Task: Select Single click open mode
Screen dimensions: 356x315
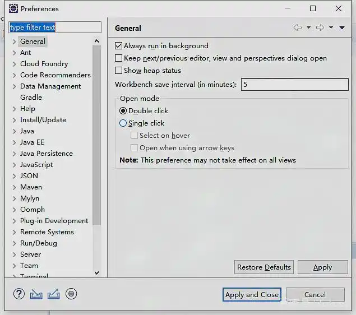Action: pyautogui.click(x=123, y=123)
